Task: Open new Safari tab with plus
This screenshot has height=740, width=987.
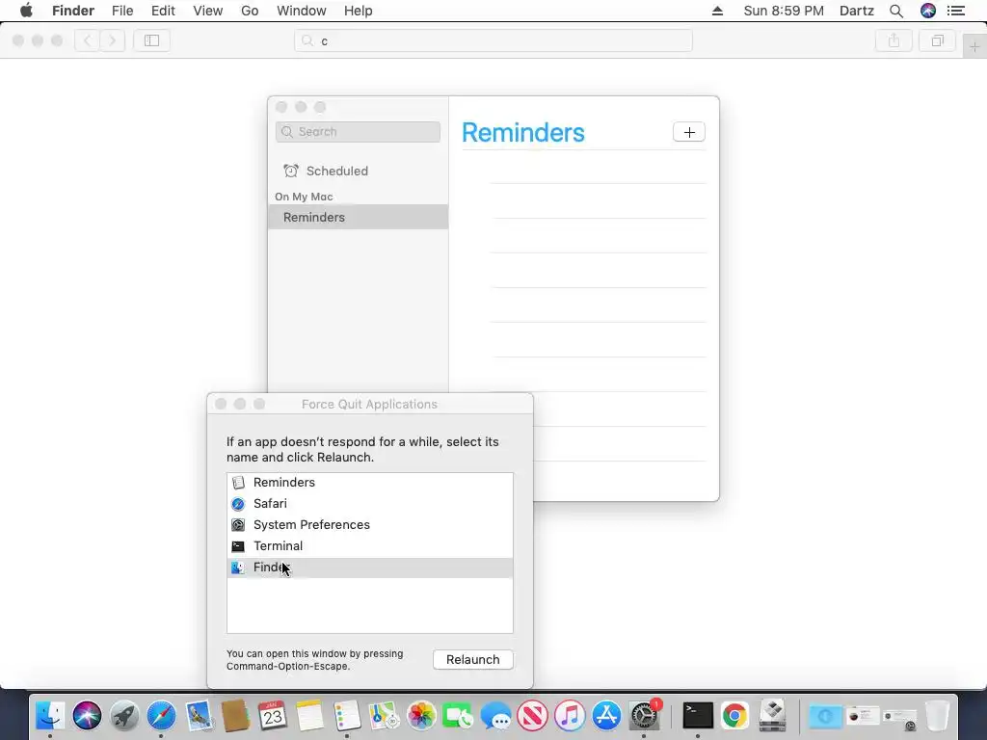Action: coord(975,46)
